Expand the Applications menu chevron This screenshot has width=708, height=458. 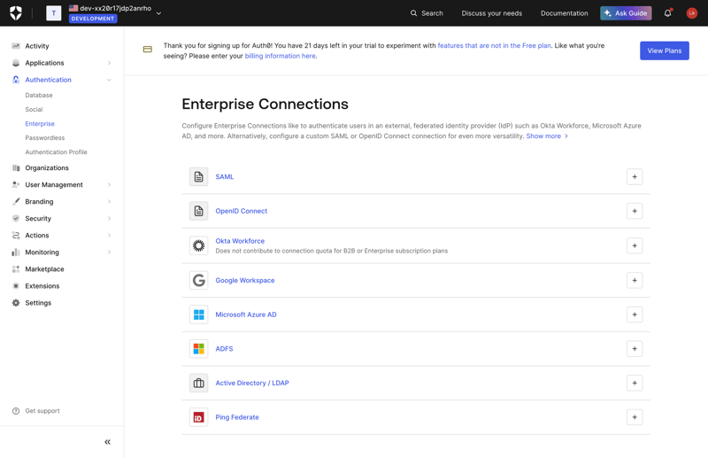coord(109,63)
